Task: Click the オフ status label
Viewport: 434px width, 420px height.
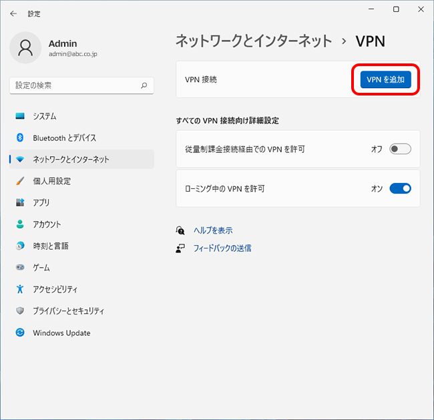Action: pos(377,149)
